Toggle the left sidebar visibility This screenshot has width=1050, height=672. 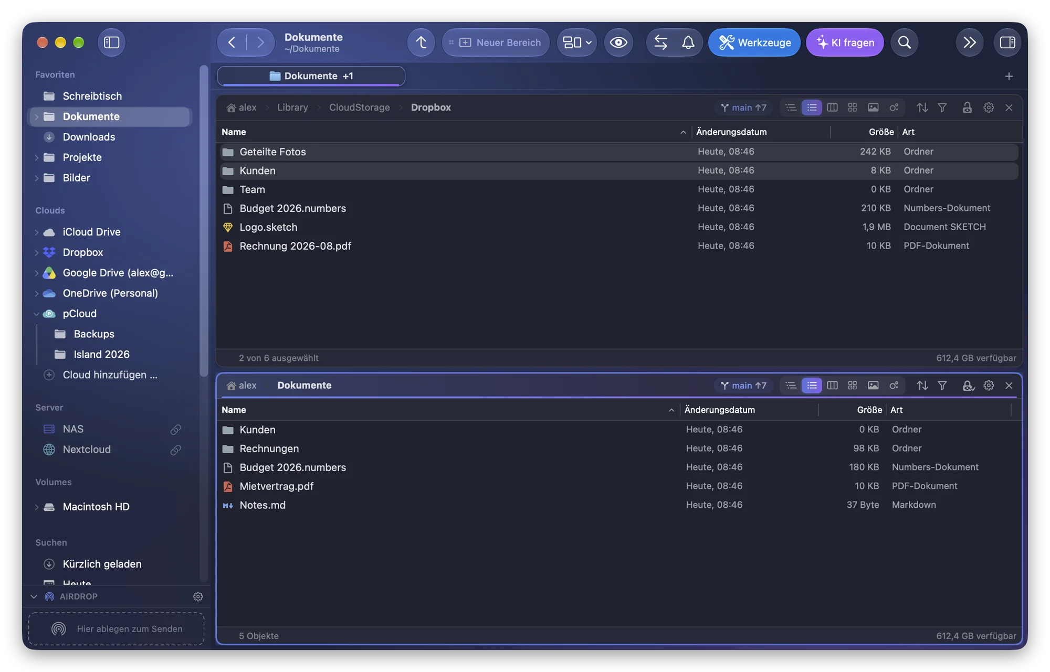click(111, 42)
